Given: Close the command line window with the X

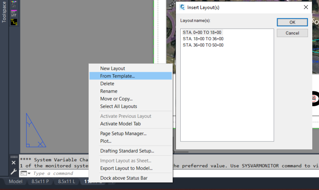Looking at the screenshot, I should pyautogui.click(x=13, y=163).
